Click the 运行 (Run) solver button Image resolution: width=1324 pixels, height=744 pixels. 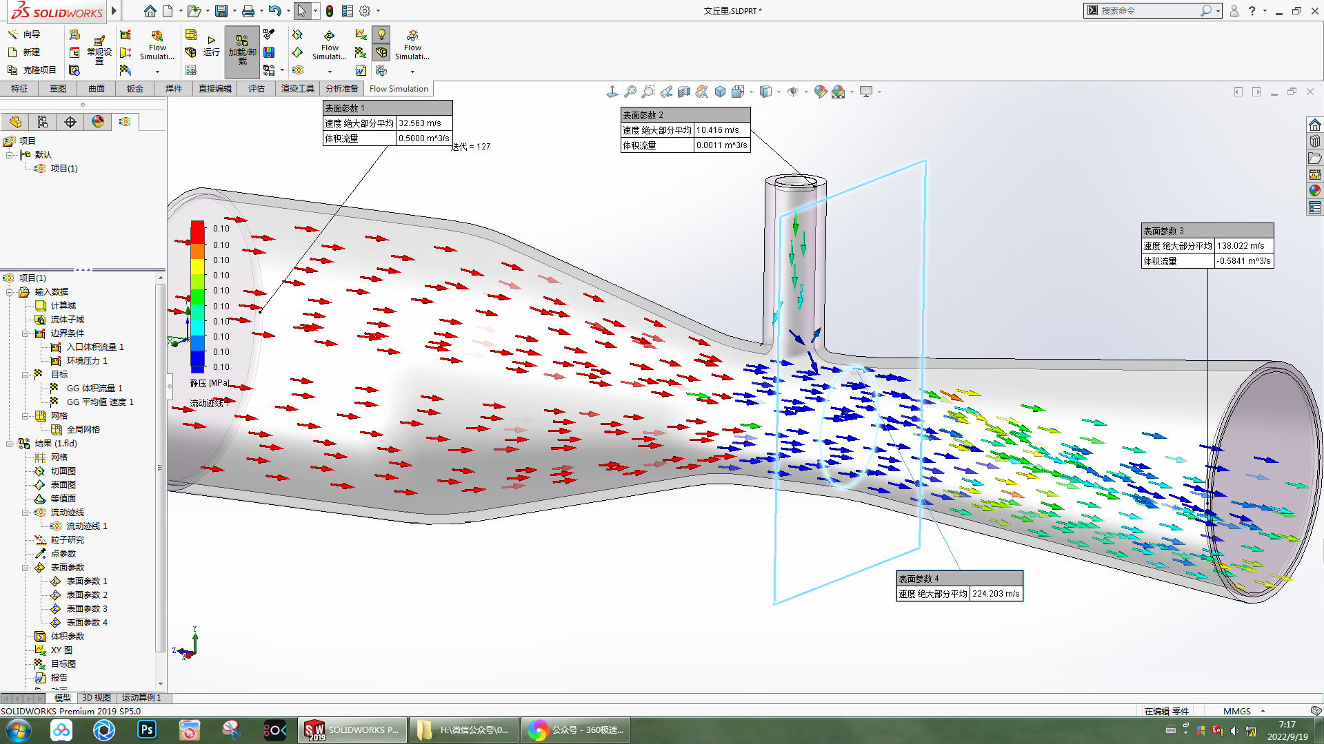tap(211, 46)
